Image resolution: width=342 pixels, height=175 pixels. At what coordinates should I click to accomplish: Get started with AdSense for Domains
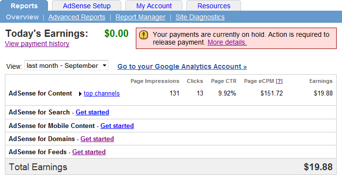pyautogui.click(x=97, y=139)
